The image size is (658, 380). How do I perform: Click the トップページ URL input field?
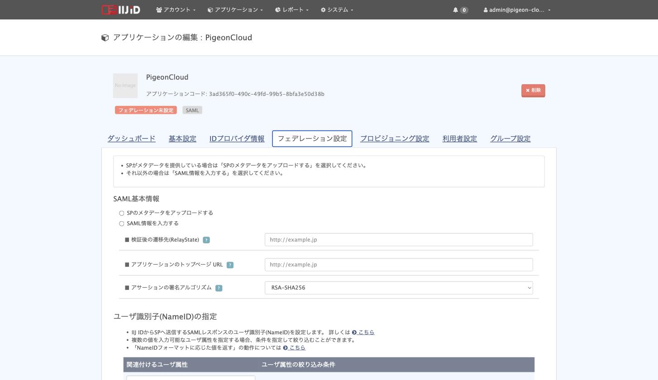[x=399, y=265]
